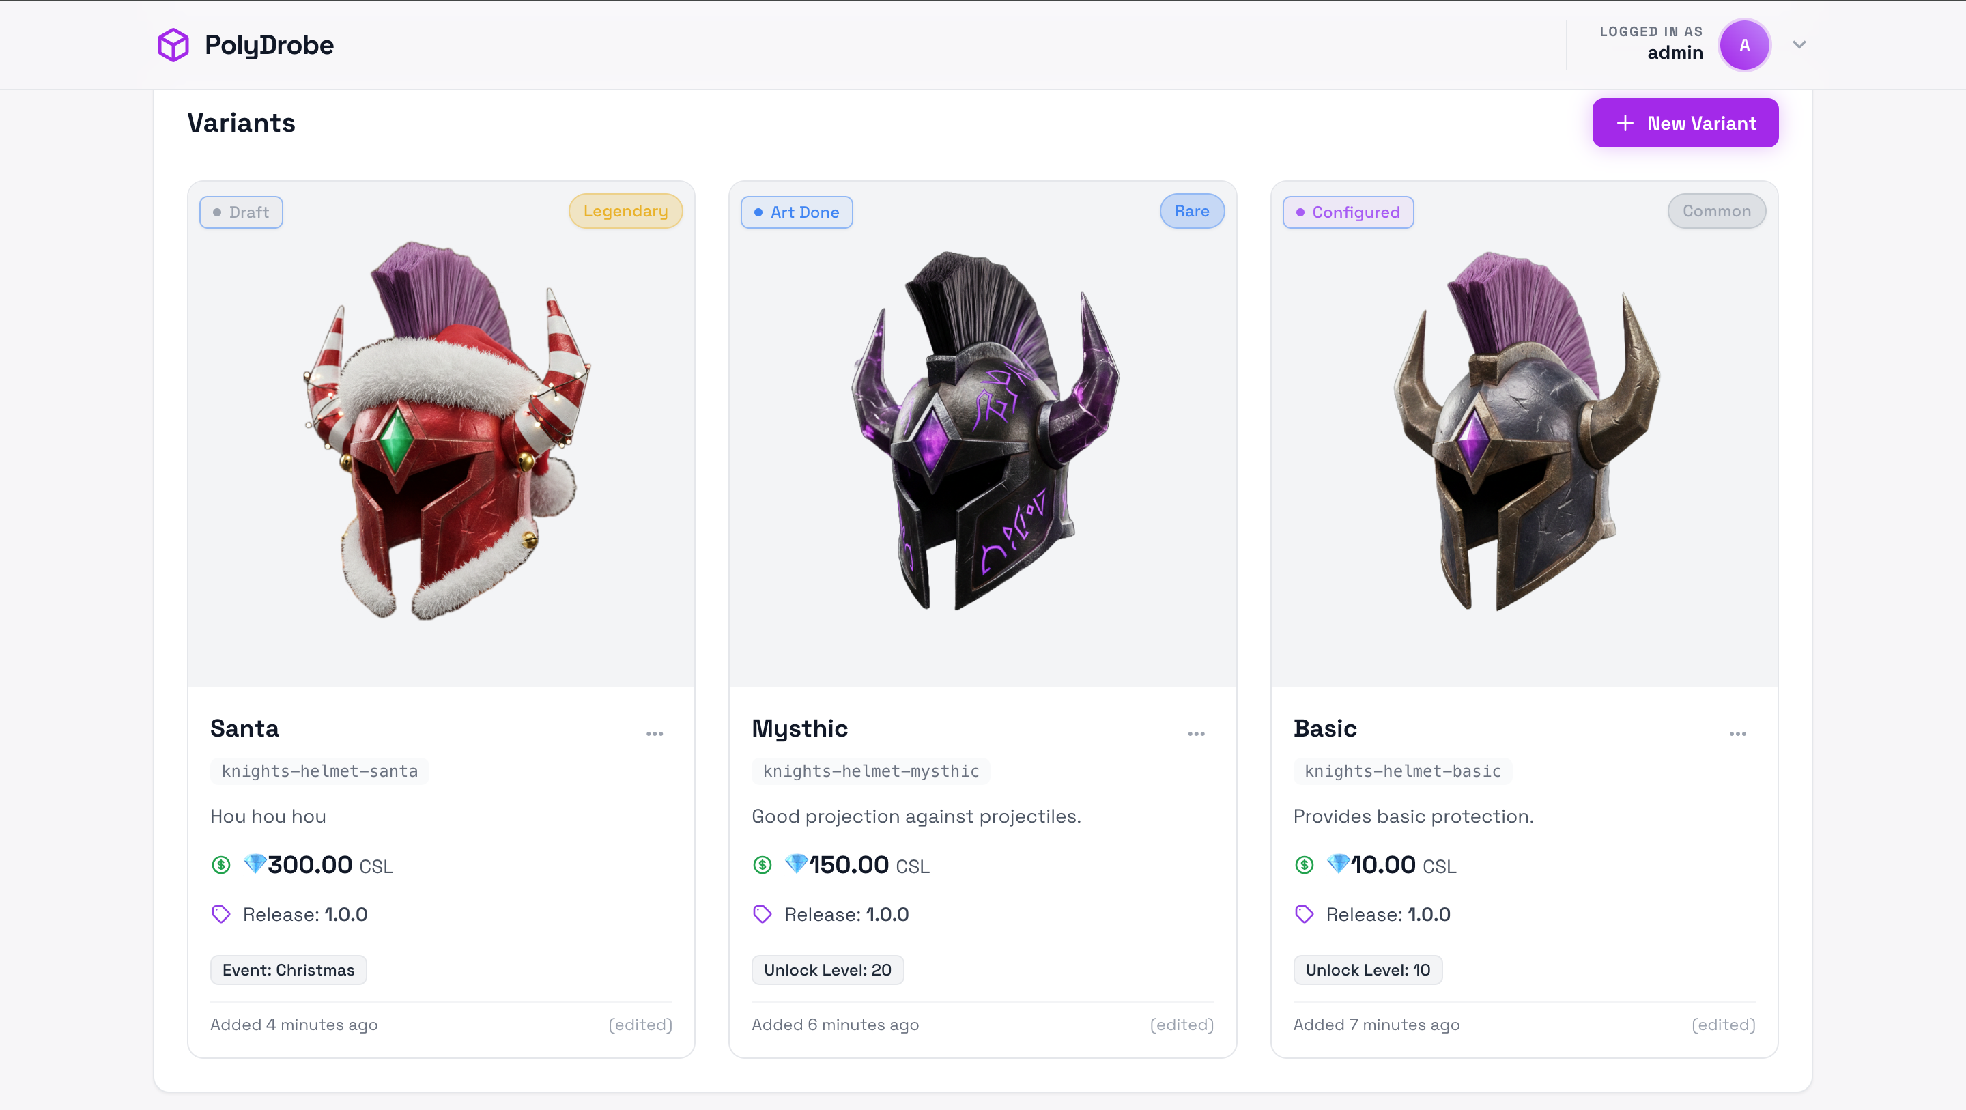Viewport: 1966px width, 1110px height.
Task: Select the Draft status badge
Action: [x=241, y=212]
